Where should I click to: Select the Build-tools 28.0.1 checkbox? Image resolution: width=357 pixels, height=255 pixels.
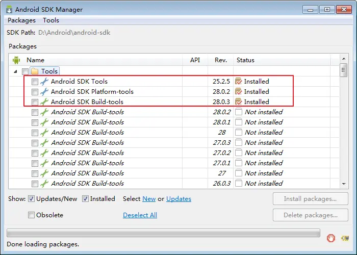(x=35, y=123)
